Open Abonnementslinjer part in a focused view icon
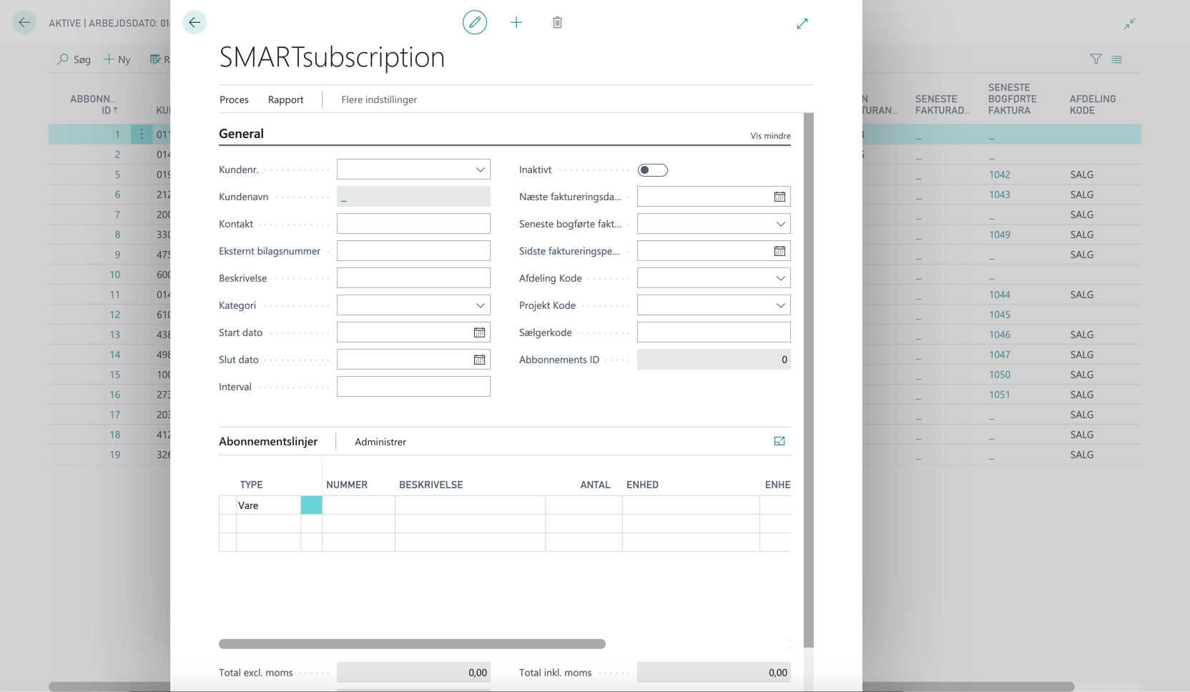Screen dimensions: 1190x692 click(780, 441)
